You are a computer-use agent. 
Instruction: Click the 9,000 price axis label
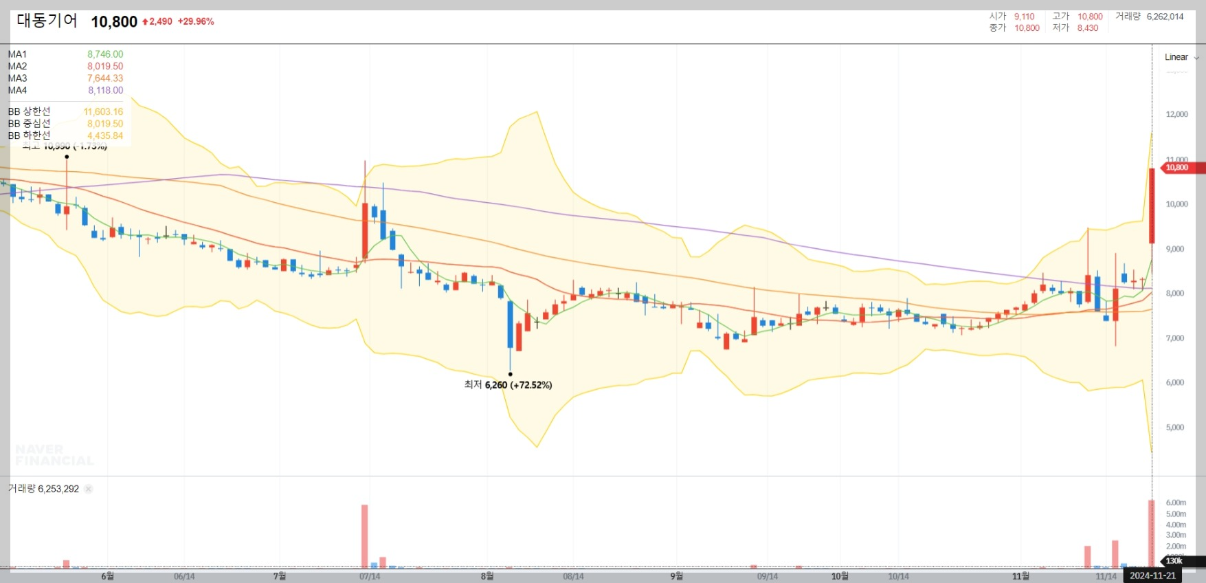click(1174, 249)
